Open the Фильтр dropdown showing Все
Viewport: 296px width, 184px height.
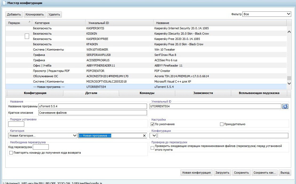[267, 14]
